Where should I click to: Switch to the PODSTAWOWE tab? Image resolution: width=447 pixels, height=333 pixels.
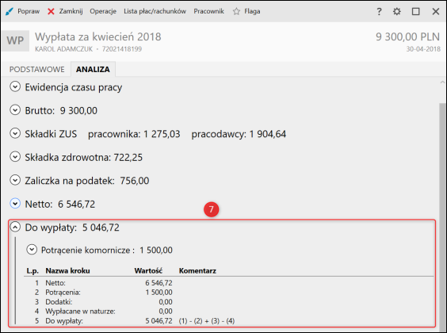click(36, 69)
